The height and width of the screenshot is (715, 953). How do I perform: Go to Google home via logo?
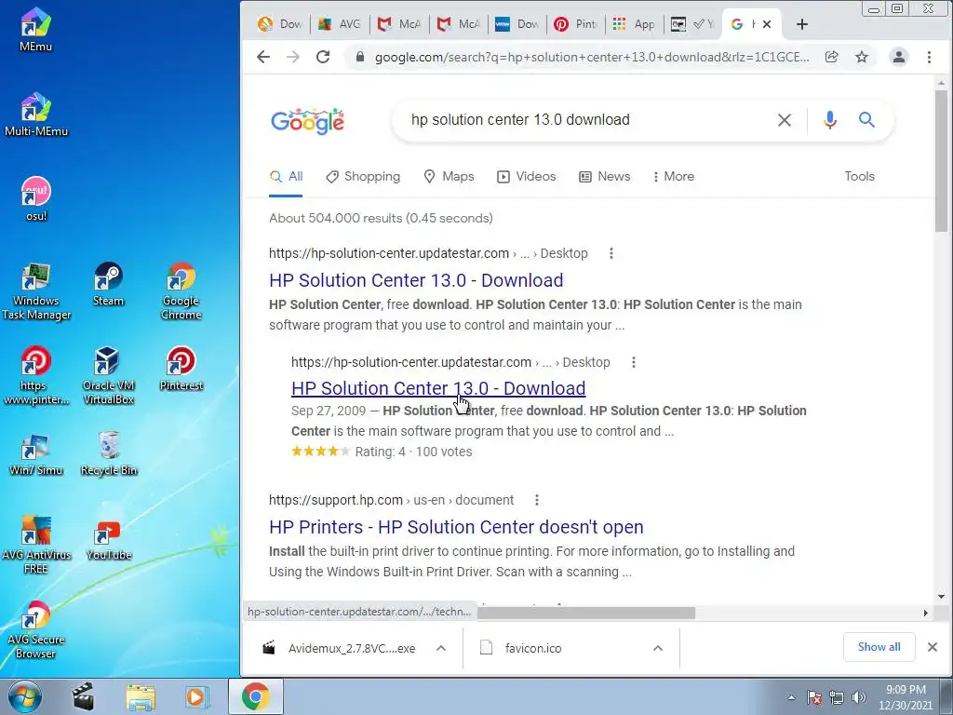[307, 121]
